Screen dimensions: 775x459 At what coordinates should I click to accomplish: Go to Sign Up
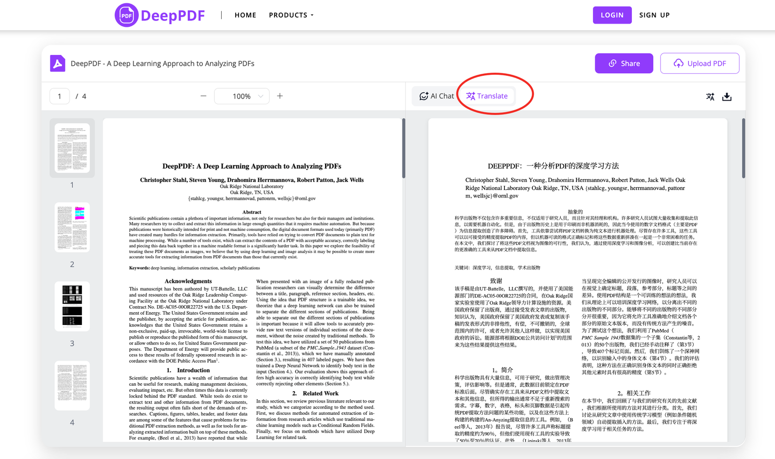(x=654, y=15)
